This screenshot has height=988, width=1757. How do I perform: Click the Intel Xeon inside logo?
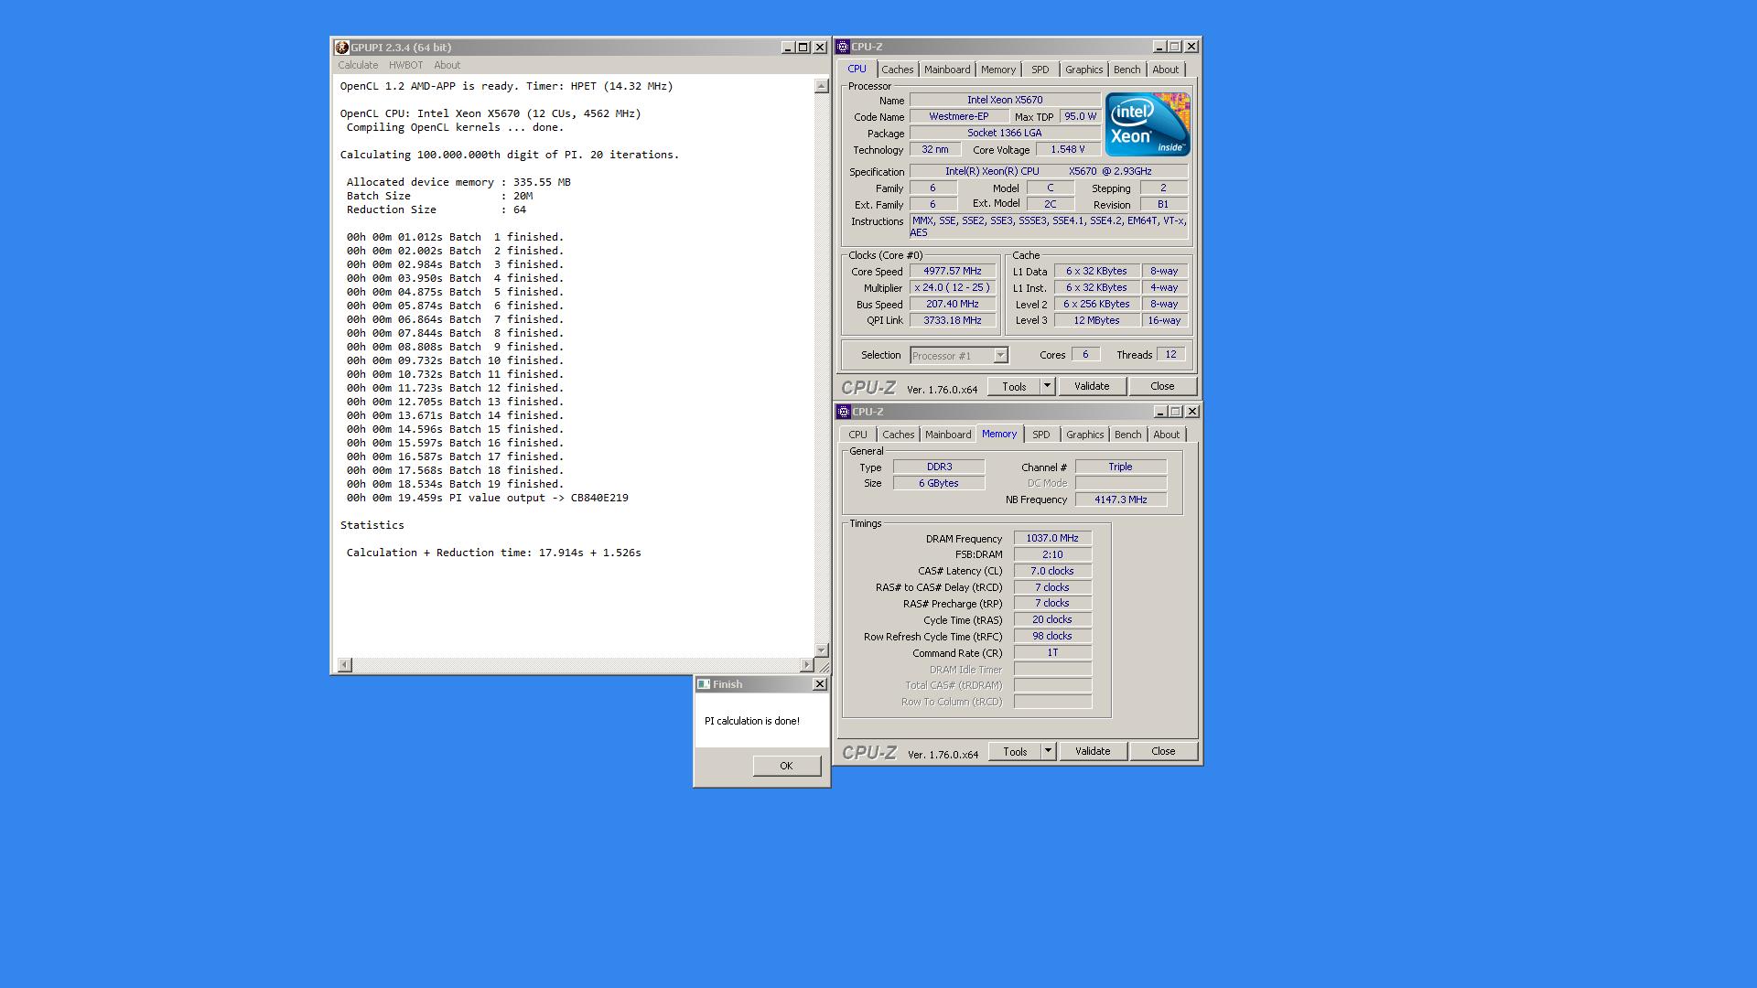tap(1148, 124)
